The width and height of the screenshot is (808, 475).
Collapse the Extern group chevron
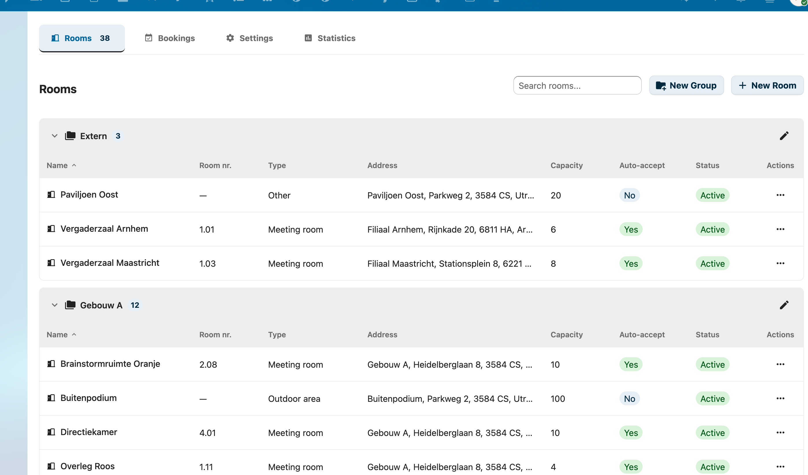coord(54,136)
